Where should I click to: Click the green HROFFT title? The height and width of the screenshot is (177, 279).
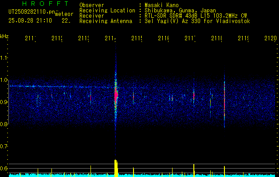[45, 4]
